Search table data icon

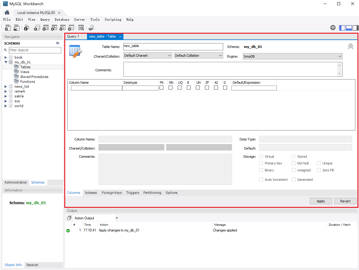tap(81, 28)
